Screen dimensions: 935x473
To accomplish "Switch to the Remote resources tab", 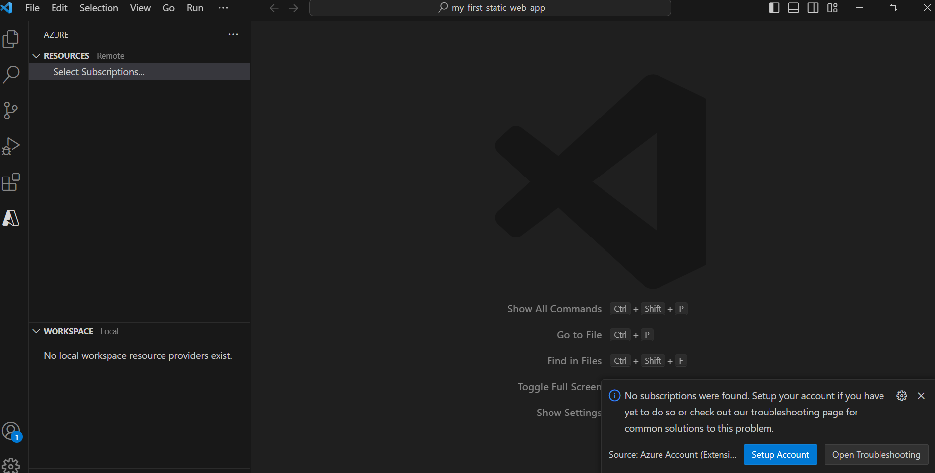I will click(x=110, y=56).
